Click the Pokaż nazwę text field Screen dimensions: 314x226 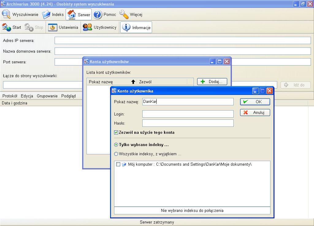pyautogui.click(x=188, y=102)
